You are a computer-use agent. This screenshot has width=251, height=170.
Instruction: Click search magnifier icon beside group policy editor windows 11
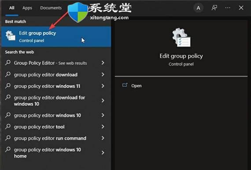7,86
